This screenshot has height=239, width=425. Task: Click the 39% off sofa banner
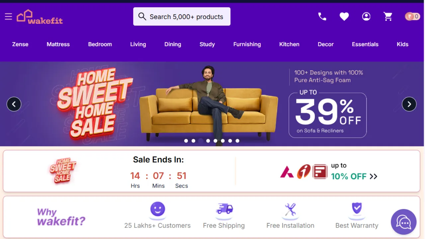(x=327, y=115)
